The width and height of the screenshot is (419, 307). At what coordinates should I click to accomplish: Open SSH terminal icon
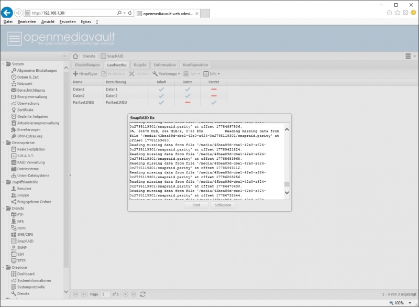click(14, 254)
